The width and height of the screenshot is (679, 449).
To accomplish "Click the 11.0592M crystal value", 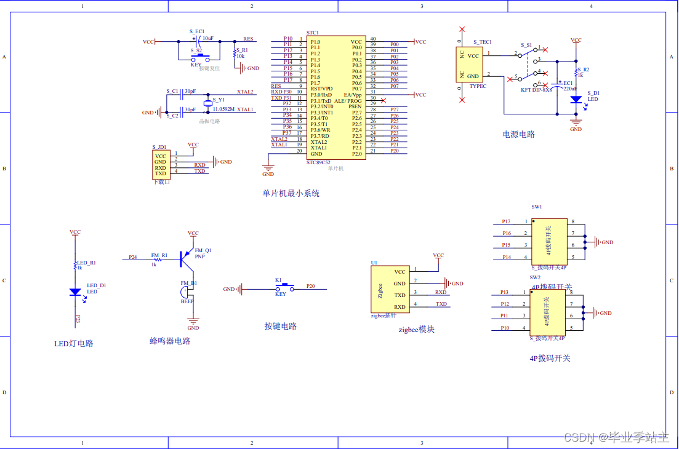I will (223, 109).
